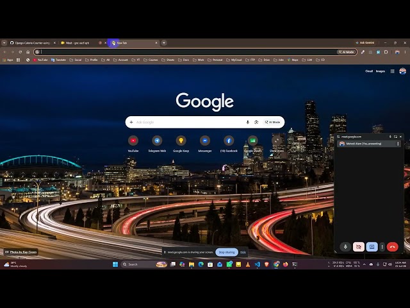
Task: Switch to the Django-Calorie-Counter GitHub tab
Action: pos(33,43)
